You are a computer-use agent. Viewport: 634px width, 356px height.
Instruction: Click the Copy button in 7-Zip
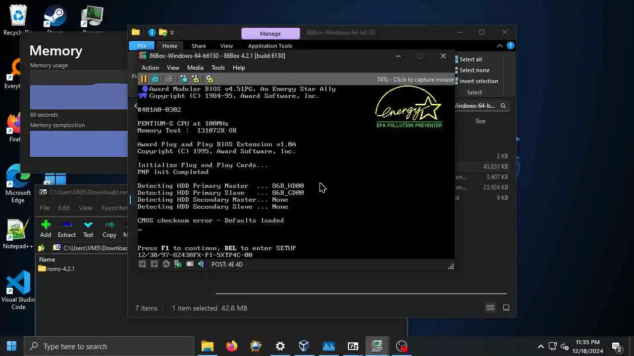109,229
